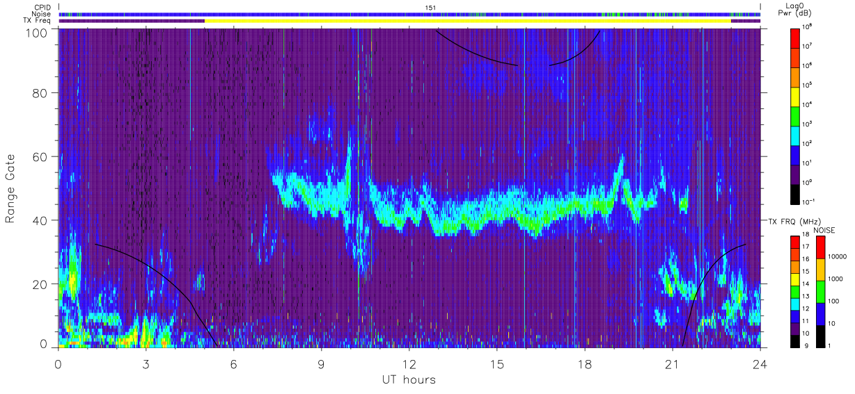The image size is (855, 394).
Task: Click the cyan segment of the TX FRQ colorbar
Action: (796, 303)
